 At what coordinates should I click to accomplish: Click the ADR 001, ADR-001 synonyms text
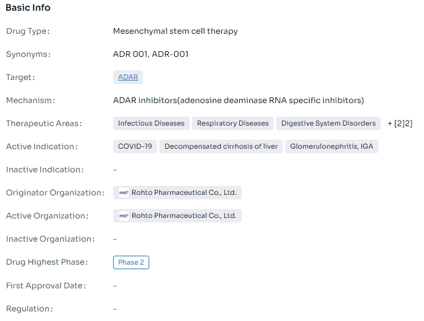[x=150, y=54]
